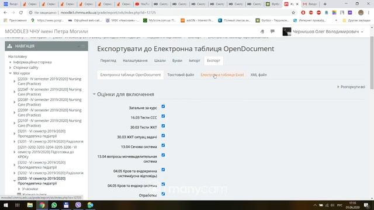This screenshot has width=374, height=210.
Task: Open the notifications bell in Moodle header
Action: pyautogui.click(x=262, y=32)
